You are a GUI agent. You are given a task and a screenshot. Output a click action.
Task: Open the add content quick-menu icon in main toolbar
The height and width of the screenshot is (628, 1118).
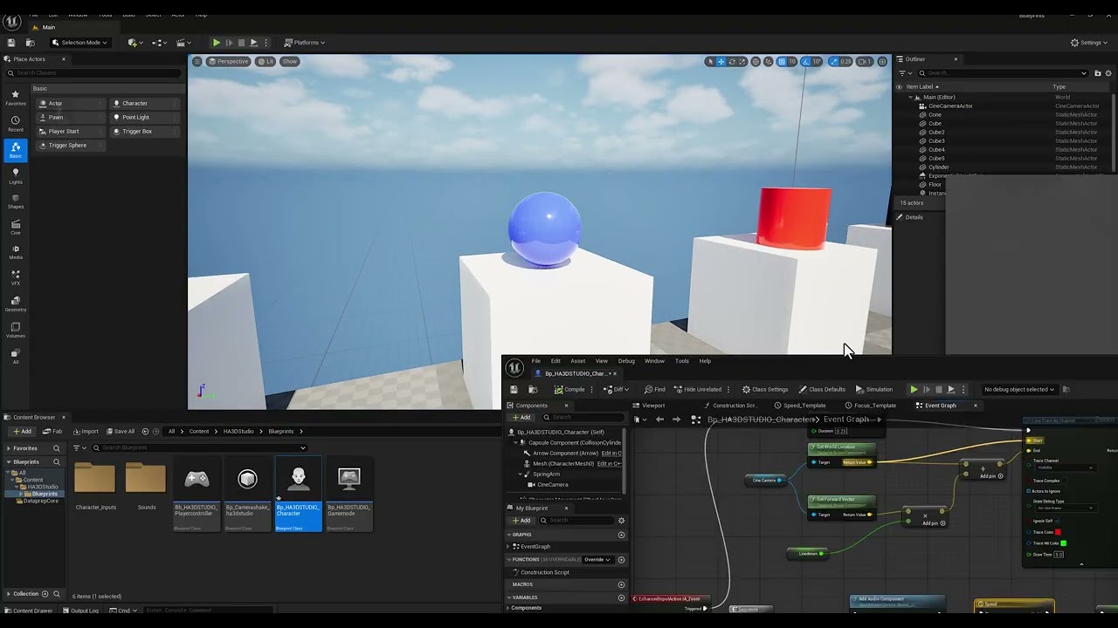coord(135,43)
